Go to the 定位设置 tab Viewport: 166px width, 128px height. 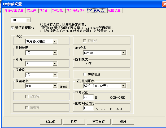pyautogui.click(x=115, y=10)
